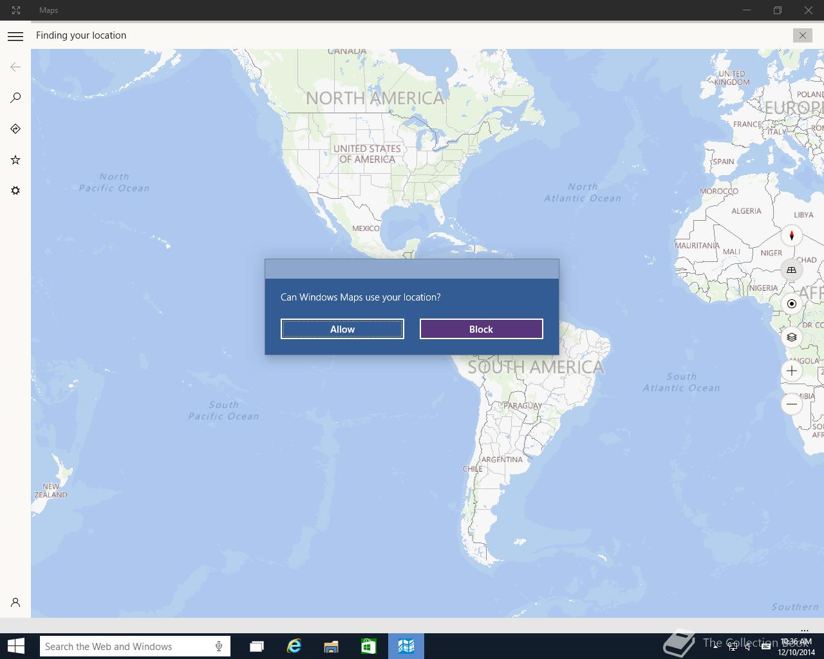Go back with the left arrow
The image size is (824, 659).
coord(15,67)
